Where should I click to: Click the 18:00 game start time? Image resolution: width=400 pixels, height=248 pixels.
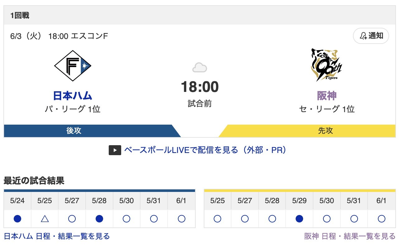point(200,87)
